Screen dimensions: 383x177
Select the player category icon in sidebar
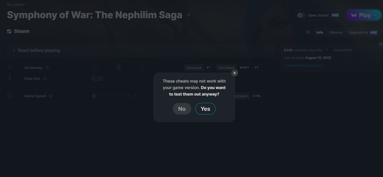[9, 67]
